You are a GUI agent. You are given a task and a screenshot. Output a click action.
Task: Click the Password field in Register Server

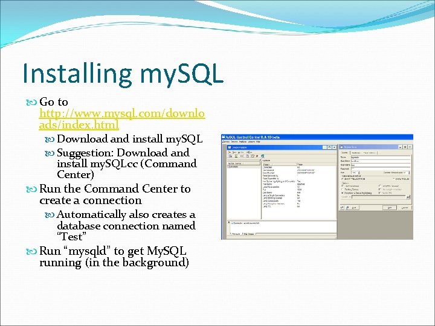(x=381, y=168)
